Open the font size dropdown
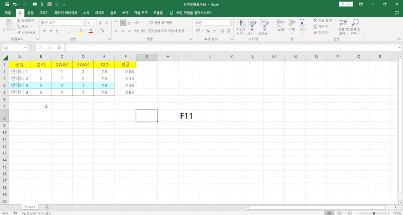Viewport: 403px width, 215px height. 95,23
